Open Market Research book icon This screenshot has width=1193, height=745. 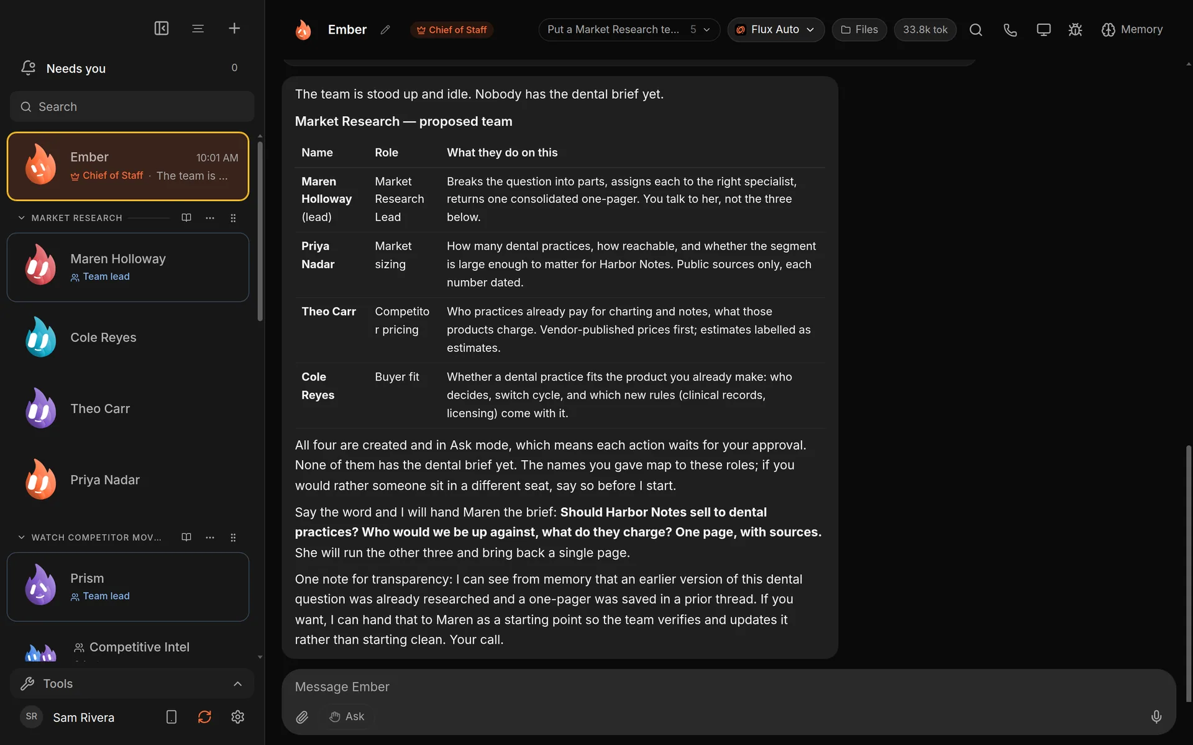point(186,218)
